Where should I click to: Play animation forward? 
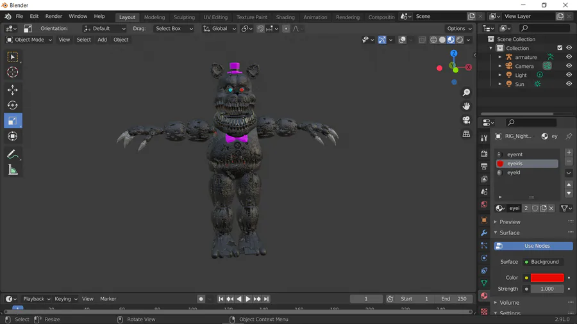[248, 299]
